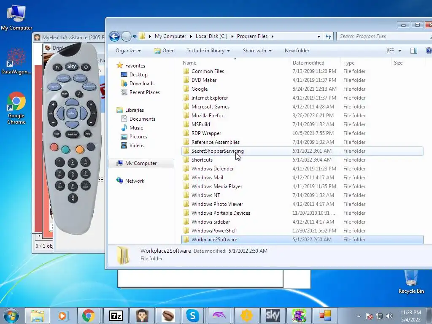The height and width of the screenshot is (324, 432).
Task: Click the tv guide button on the remote
Action: (54, 86)
